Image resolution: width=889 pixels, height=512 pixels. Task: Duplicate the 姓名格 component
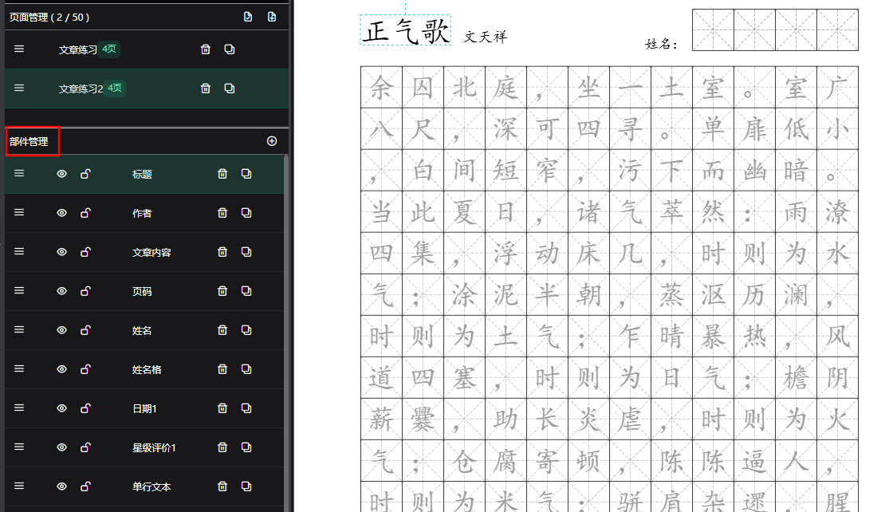246,368
